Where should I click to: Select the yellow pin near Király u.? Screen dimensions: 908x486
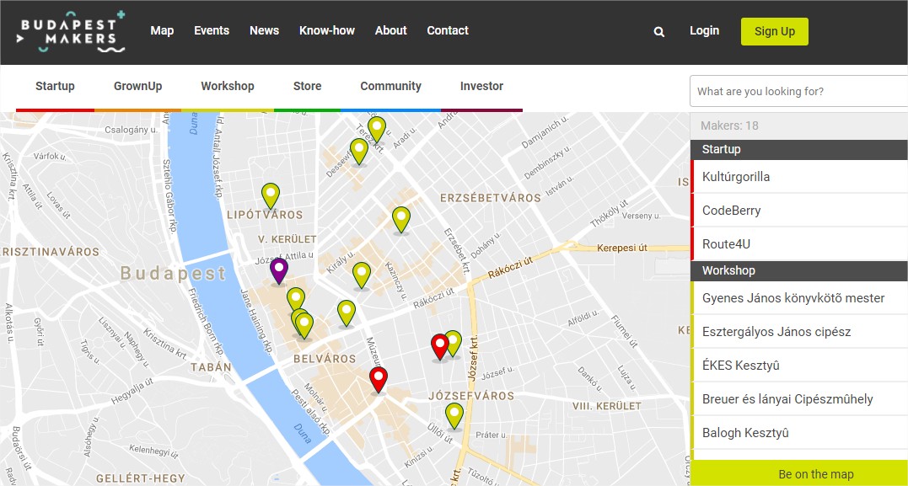pos(362,275)
